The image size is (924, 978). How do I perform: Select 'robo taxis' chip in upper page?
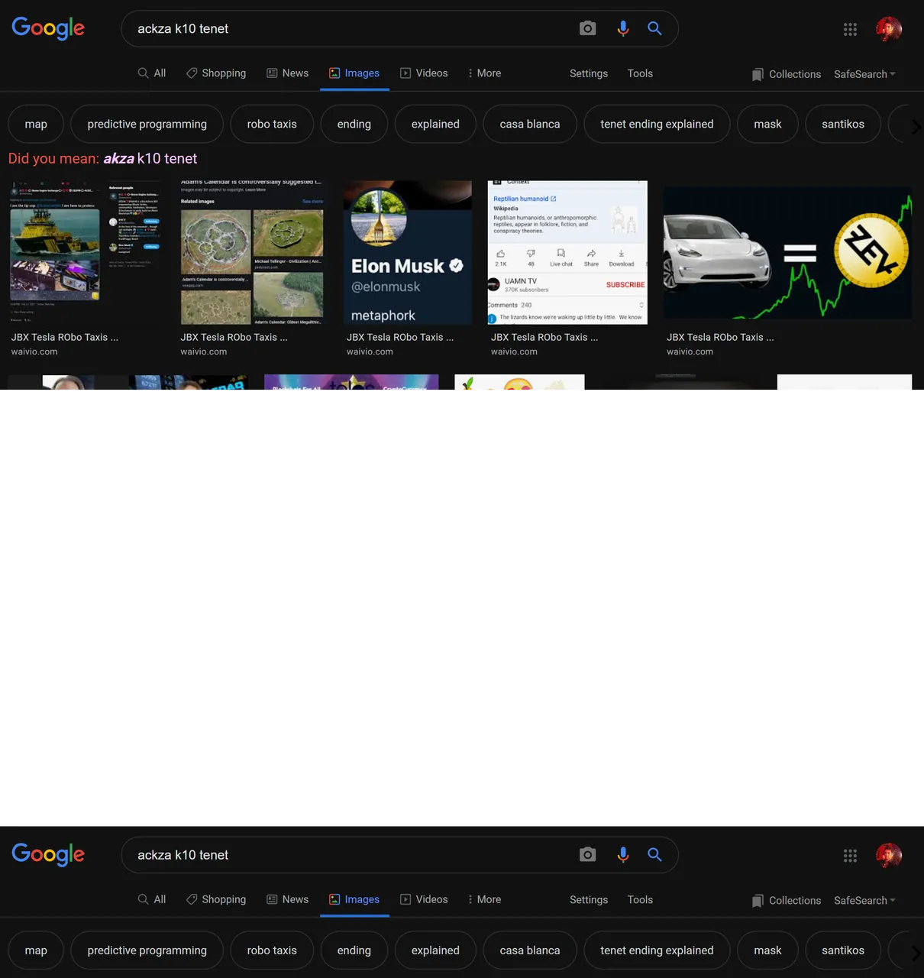[272, 124]
